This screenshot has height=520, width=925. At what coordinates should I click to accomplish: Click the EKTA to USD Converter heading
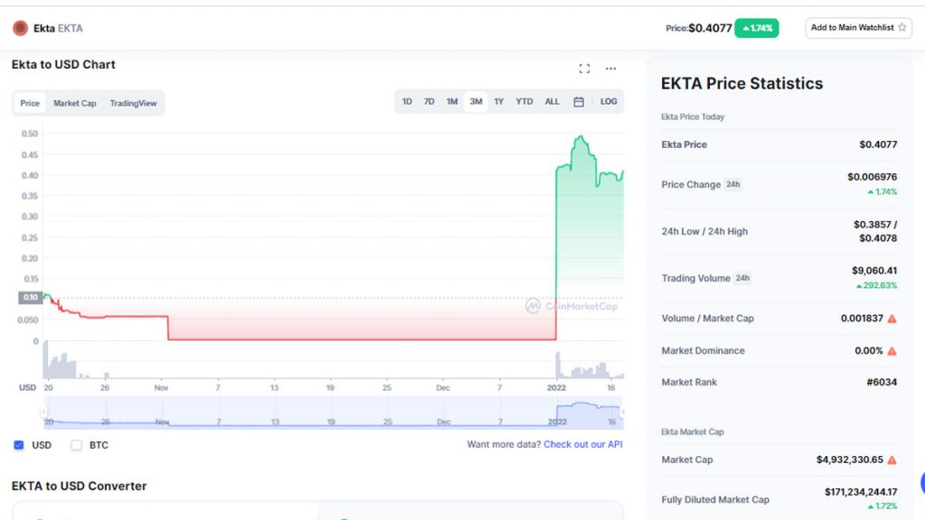(x=79, y=487)
